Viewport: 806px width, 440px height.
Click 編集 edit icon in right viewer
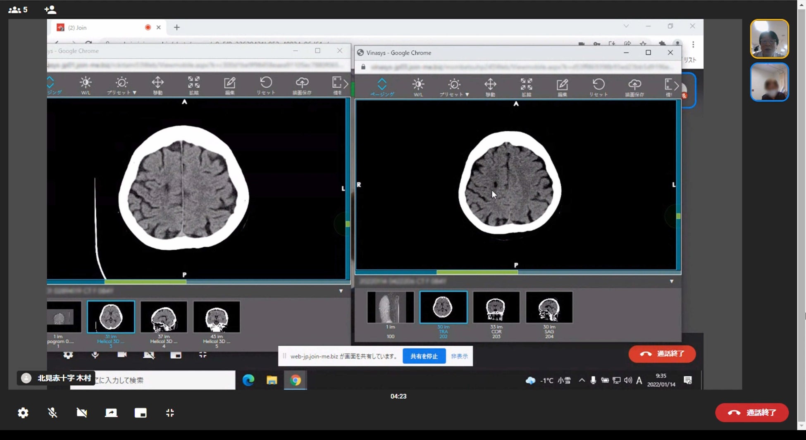click(x=562, y=87)
